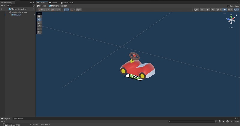Screen dimensions: 240x126
Task: Select the Move tool
Action: [x=39, y=19]
